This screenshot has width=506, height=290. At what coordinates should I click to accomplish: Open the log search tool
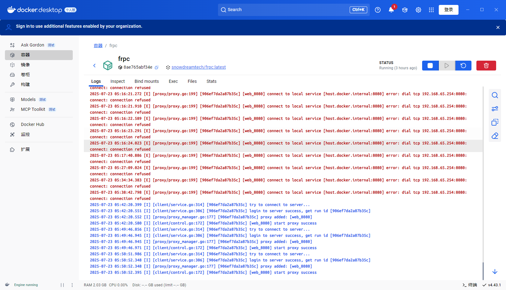495,95
